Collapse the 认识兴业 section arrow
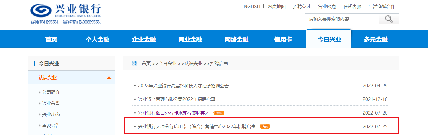The image size is (428, 135). click(109, 78)
